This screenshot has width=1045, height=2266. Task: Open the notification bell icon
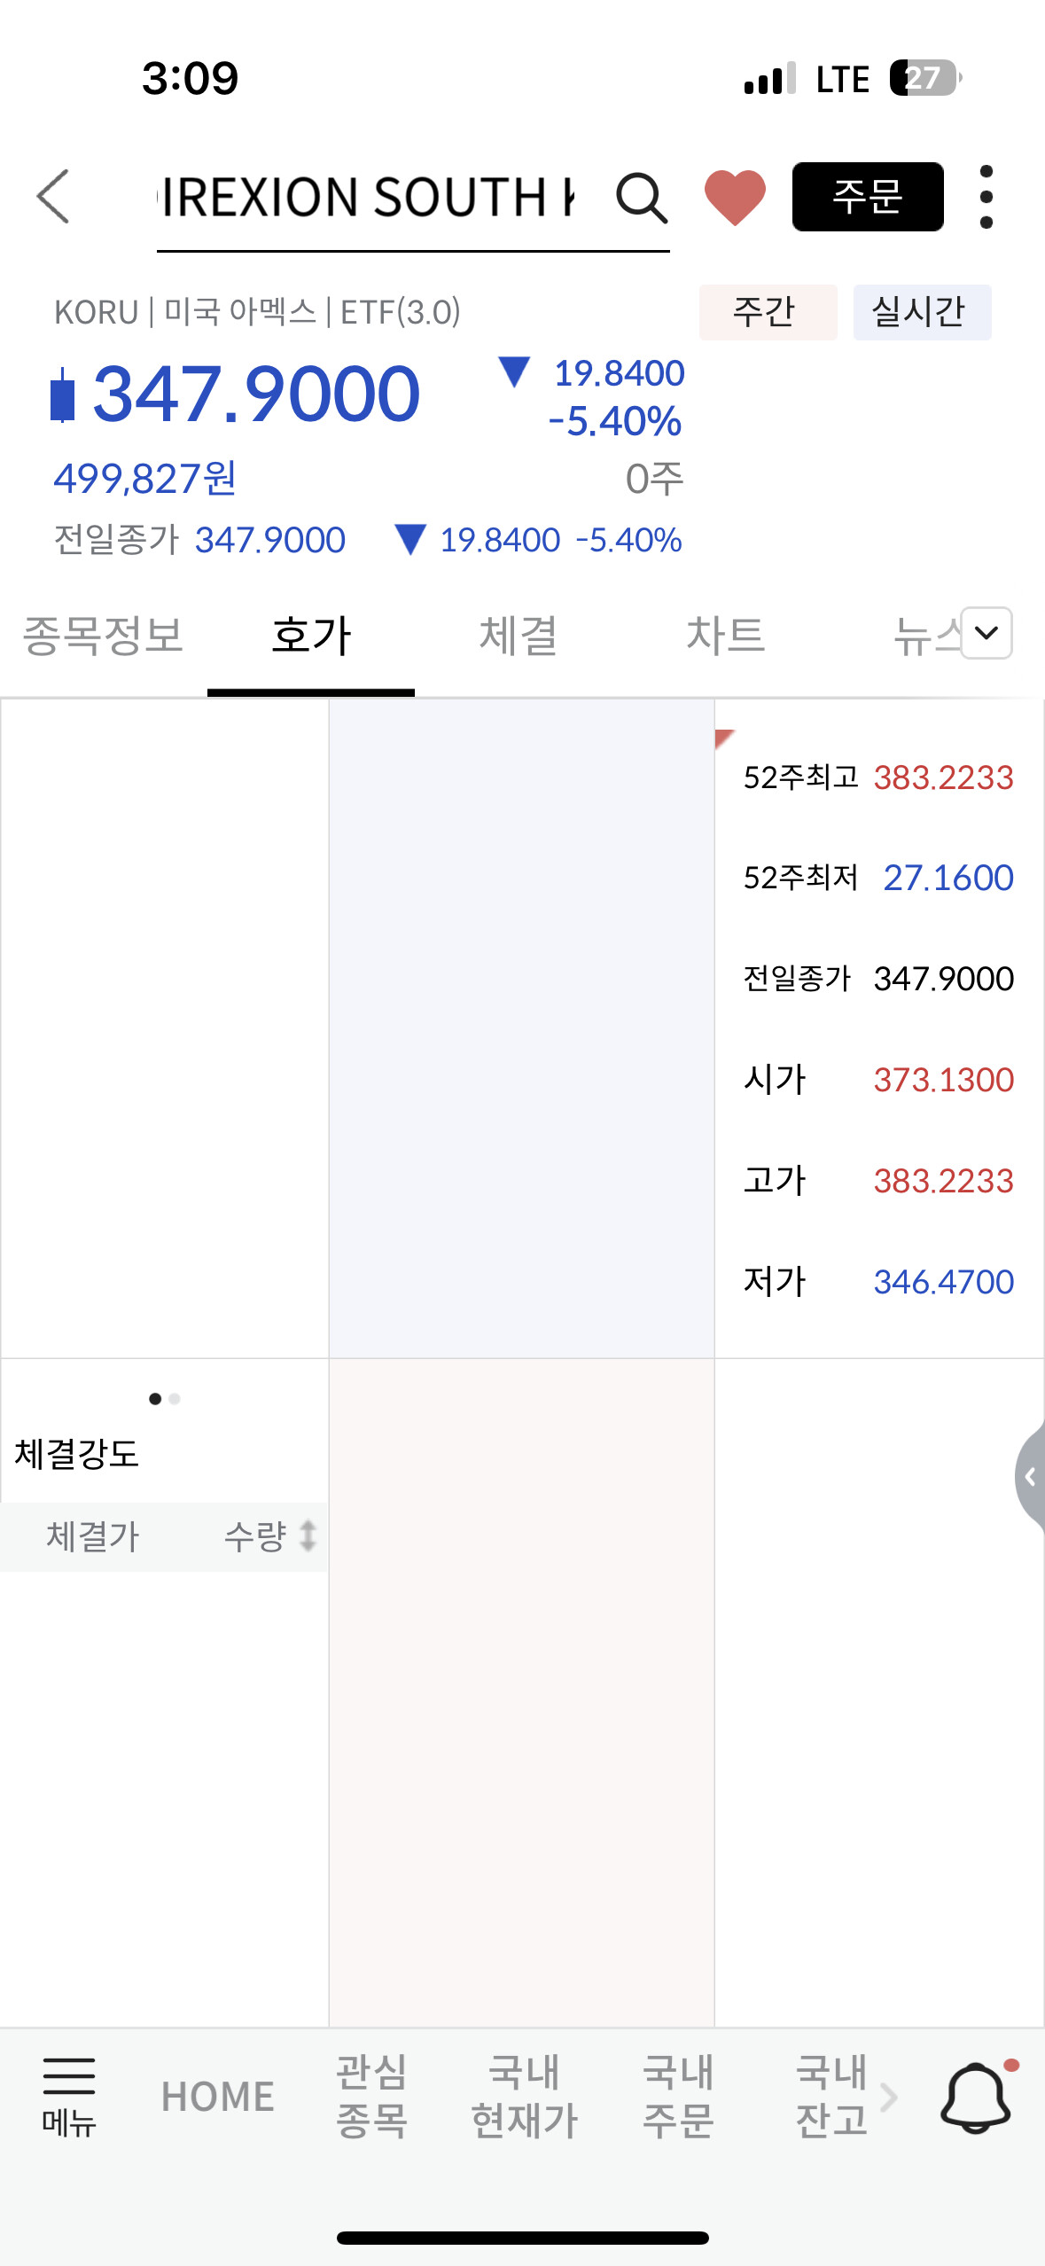[x=976, y=2097]
